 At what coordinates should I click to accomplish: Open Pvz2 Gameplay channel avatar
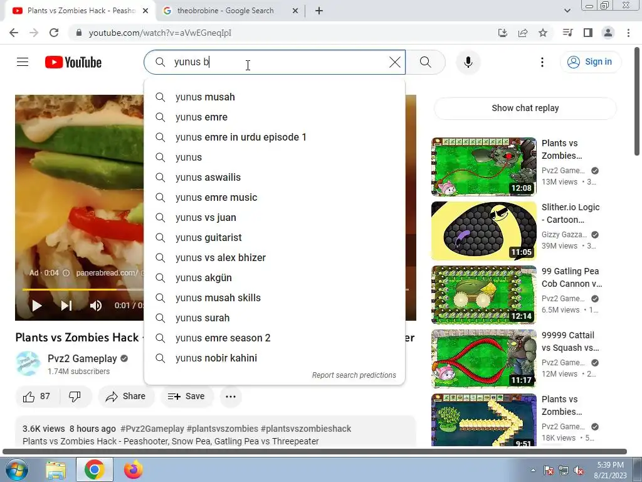28,363
